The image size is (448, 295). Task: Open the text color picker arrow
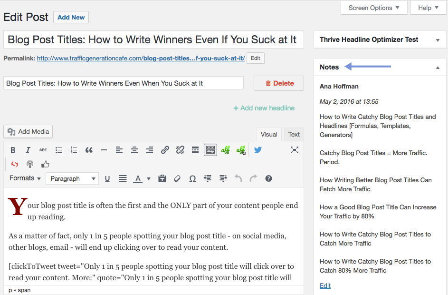click(x=148, y=178)
